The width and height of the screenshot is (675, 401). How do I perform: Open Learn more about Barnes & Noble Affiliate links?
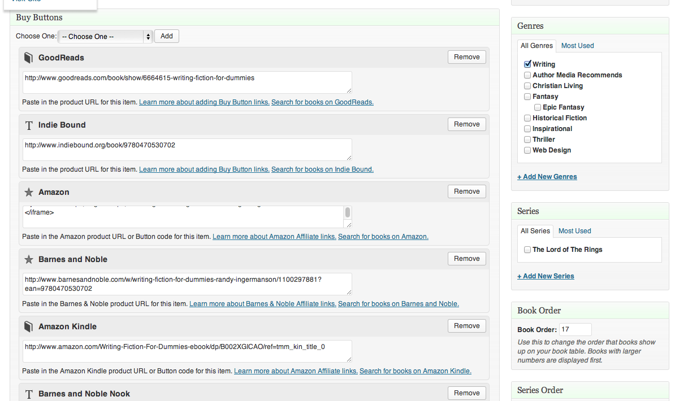tap(263, 304)
